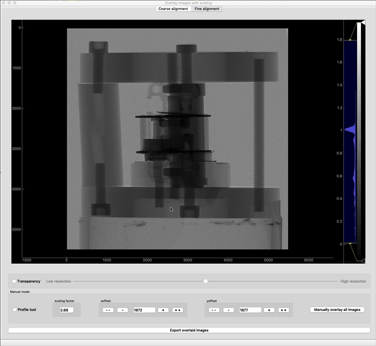376x346 pixels.
Task: Increase yoffset by large step (++)
Action: pos(284,310)
